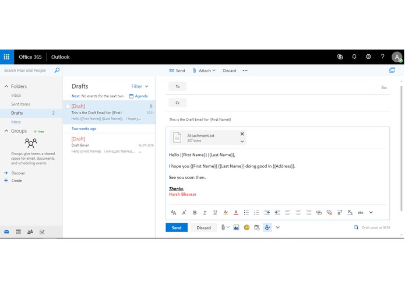Click the bottom Discard button

click(x=203, y=227)
